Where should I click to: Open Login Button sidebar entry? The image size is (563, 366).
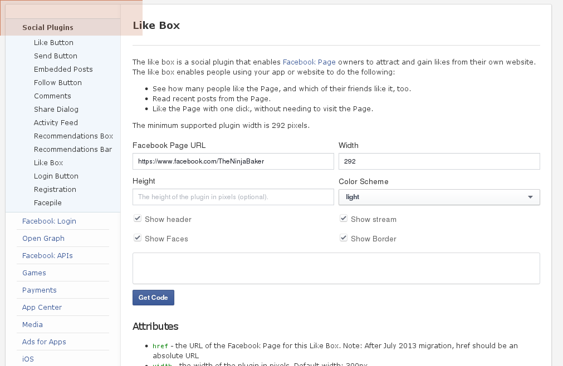(x=56, y=176)
